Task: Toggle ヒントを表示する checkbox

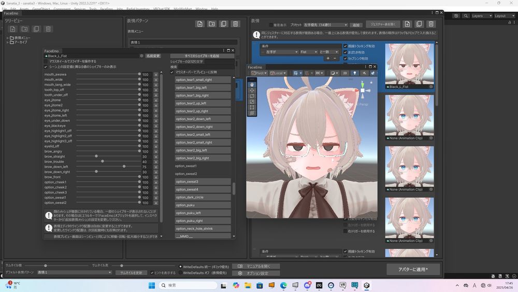Action: [x=152, y=273]
